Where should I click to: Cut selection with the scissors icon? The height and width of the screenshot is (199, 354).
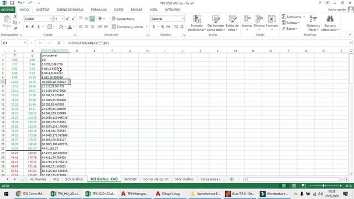15,17
